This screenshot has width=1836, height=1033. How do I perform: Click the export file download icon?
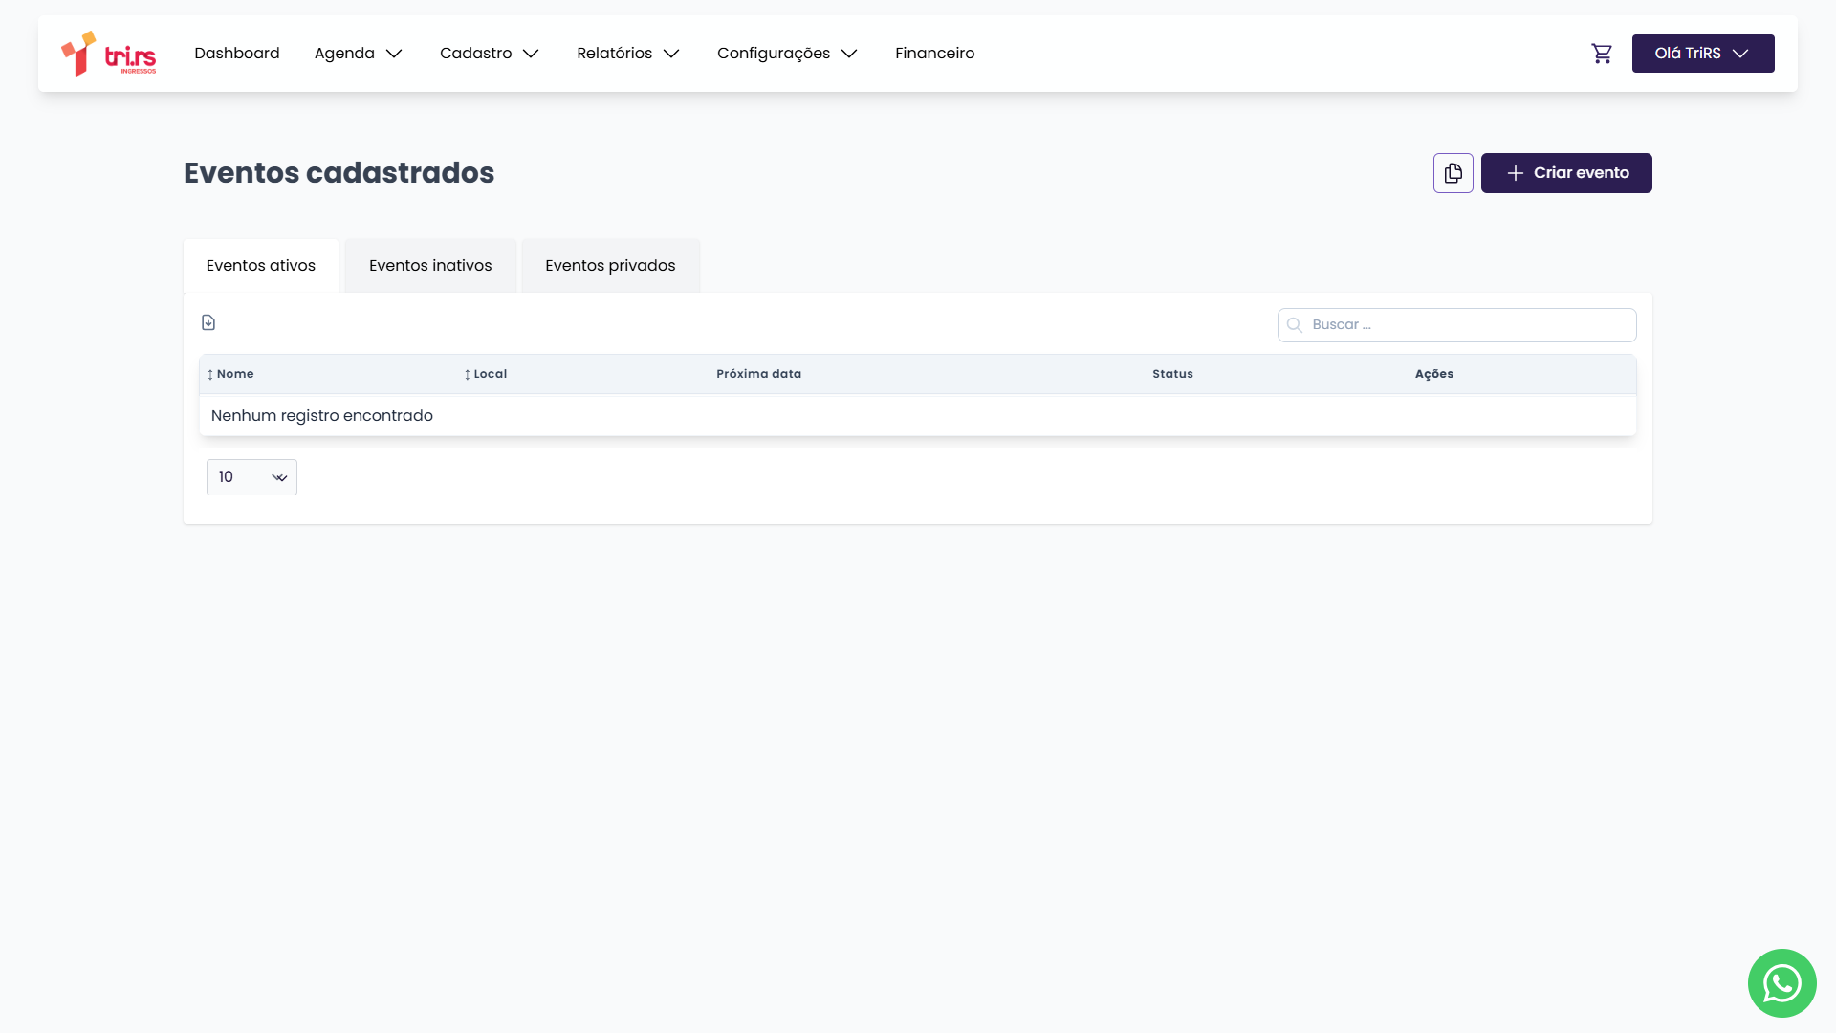tap(208, 323)
